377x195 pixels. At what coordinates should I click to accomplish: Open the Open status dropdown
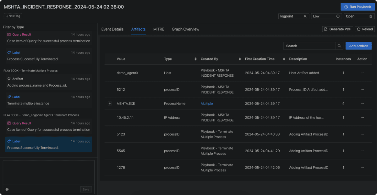point(359,16)
